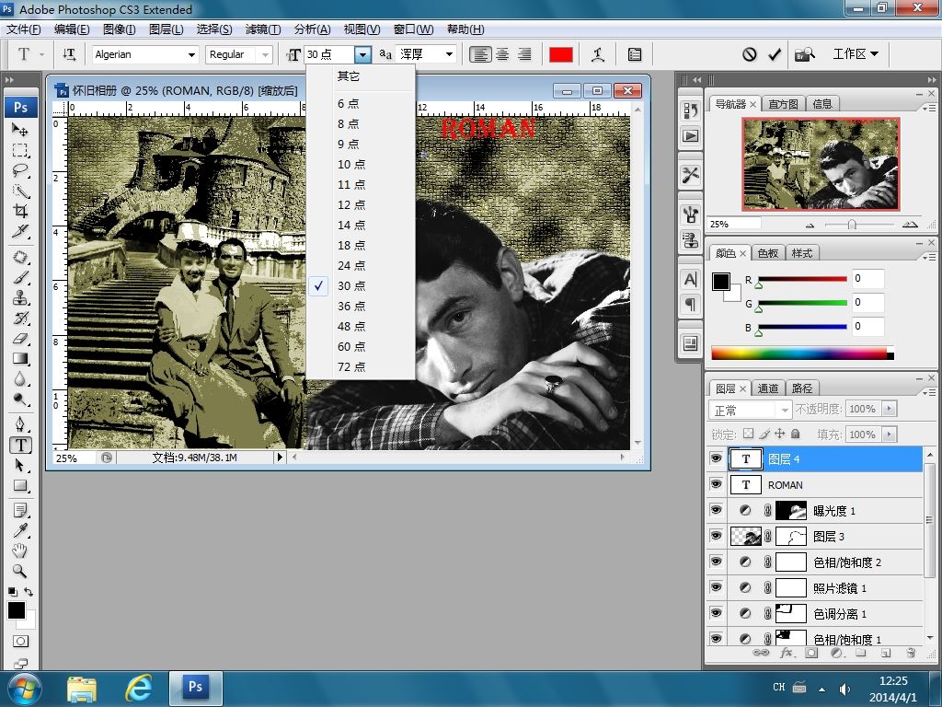Open the 图像 menu
Image resolution: width=942 pixels, height=707 pixels.
(119, 29)
